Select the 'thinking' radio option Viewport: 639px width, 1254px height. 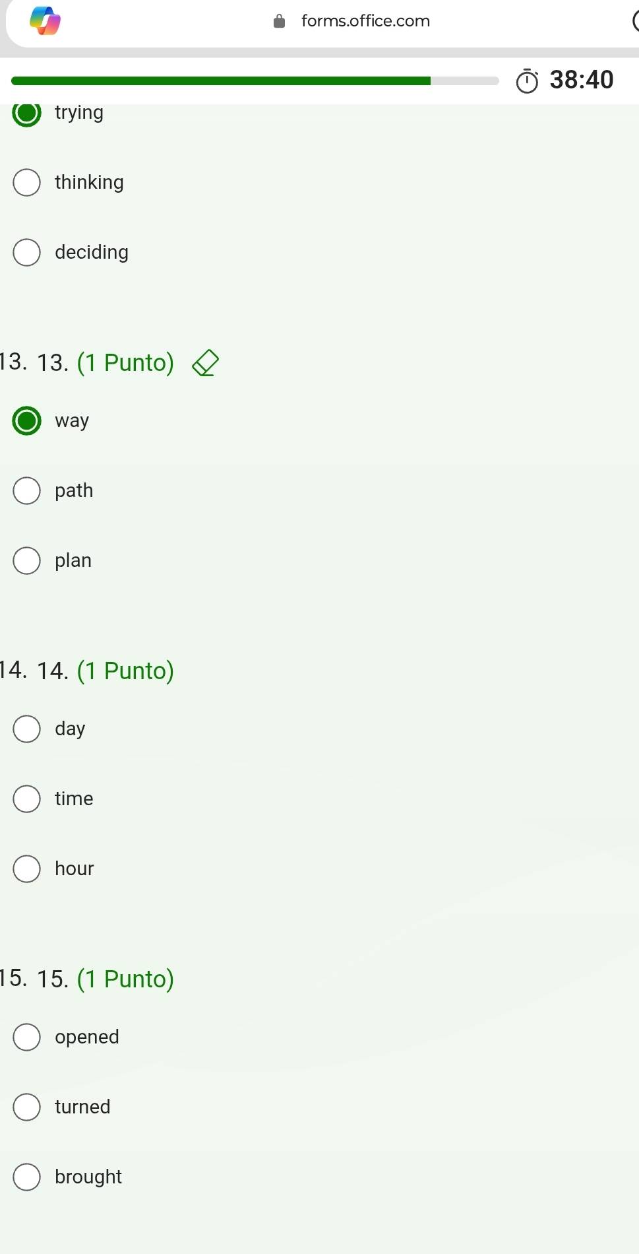tap(27, 182)
